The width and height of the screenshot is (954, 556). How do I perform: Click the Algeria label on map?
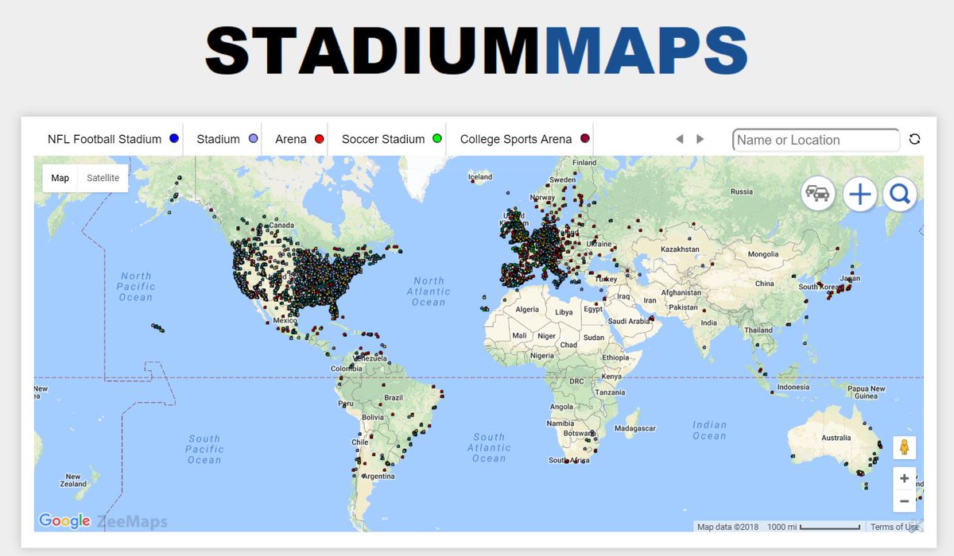click(528, 309)
